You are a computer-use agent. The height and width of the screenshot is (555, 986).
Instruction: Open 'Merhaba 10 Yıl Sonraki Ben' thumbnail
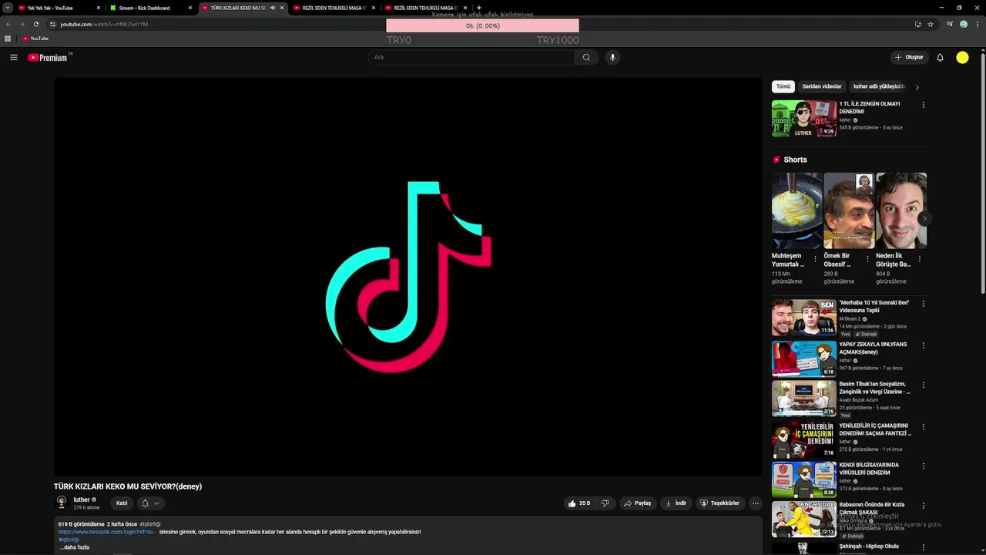[x=803, y=317]
